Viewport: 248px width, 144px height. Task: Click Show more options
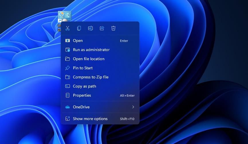pos(90,119)
